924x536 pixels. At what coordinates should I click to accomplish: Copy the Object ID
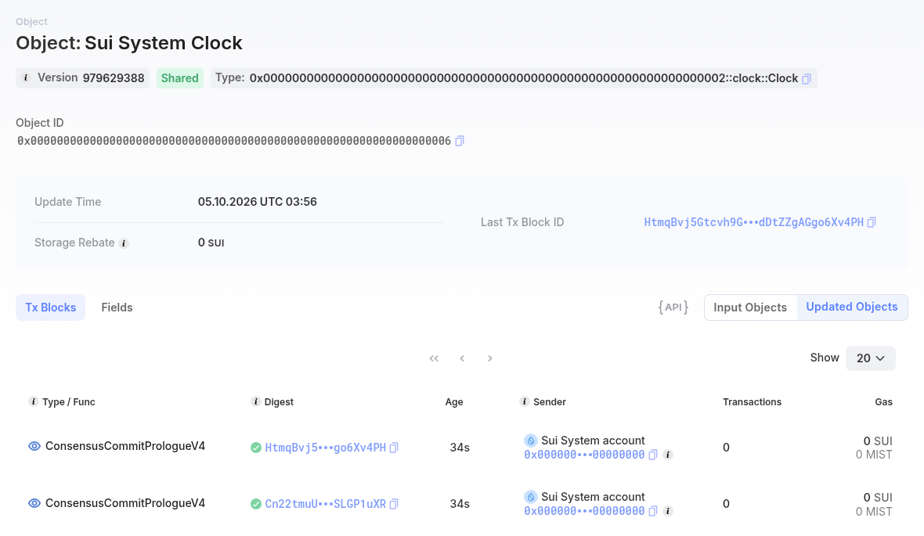(460, 141)
